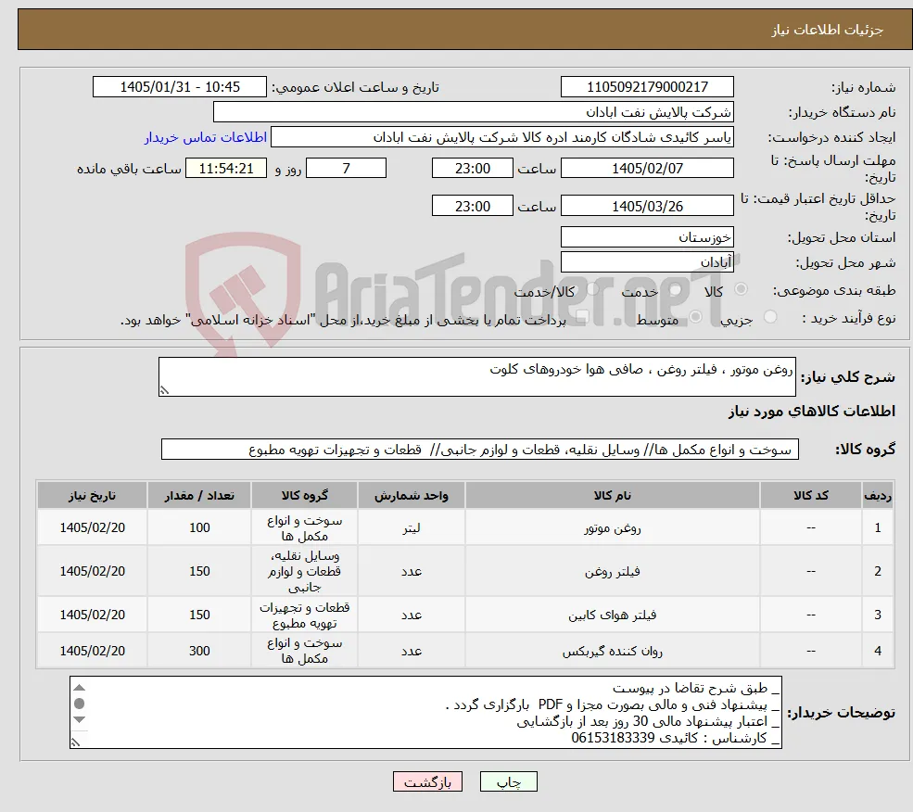Image resolution: width=913 pixels, height=812 pixels.
Task: Click the requester field یاسر کائیدی شادگان
Action: (501, 137)
